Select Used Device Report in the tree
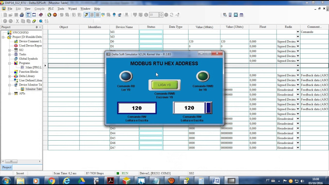329x185 pixels. tap(30, 45)
